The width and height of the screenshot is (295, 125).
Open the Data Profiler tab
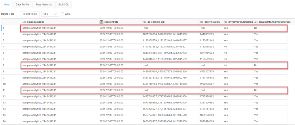pyautogui.click(x=23, y=5)
